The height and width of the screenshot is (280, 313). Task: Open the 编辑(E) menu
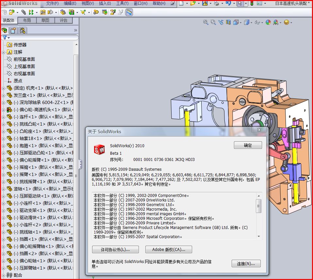pos(70,3)
